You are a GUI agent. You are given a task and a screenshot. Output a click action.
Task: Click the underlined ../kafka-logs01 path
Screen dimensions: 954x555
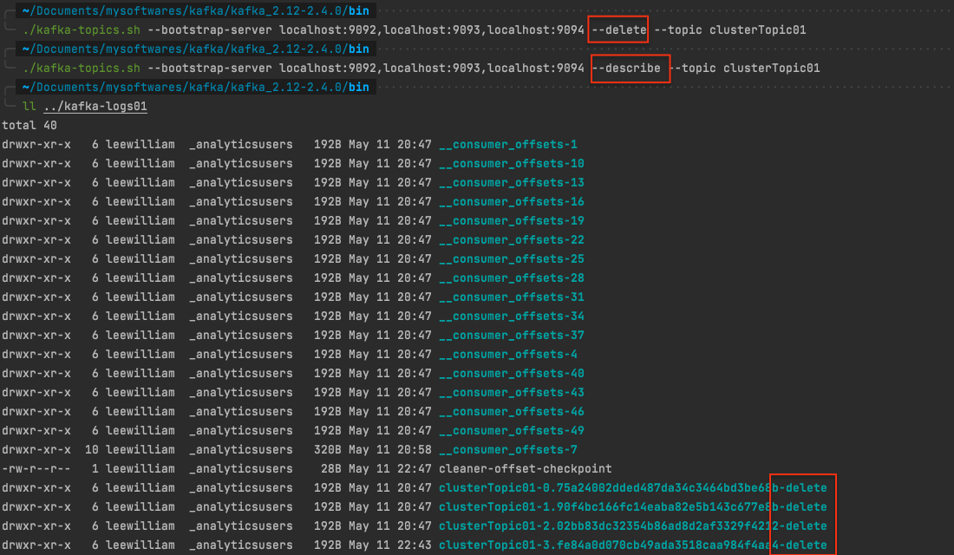pos(95,106)
